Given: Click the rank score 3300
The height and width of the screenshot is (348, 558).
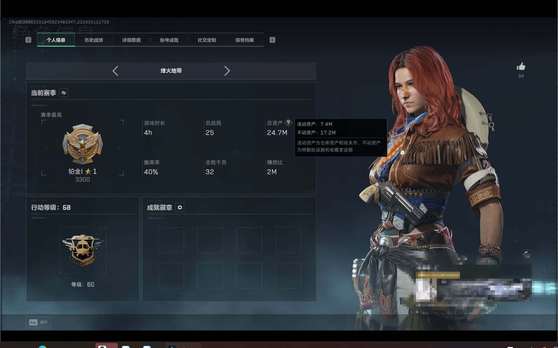Looking at the screenshot, I should point(83,180).
